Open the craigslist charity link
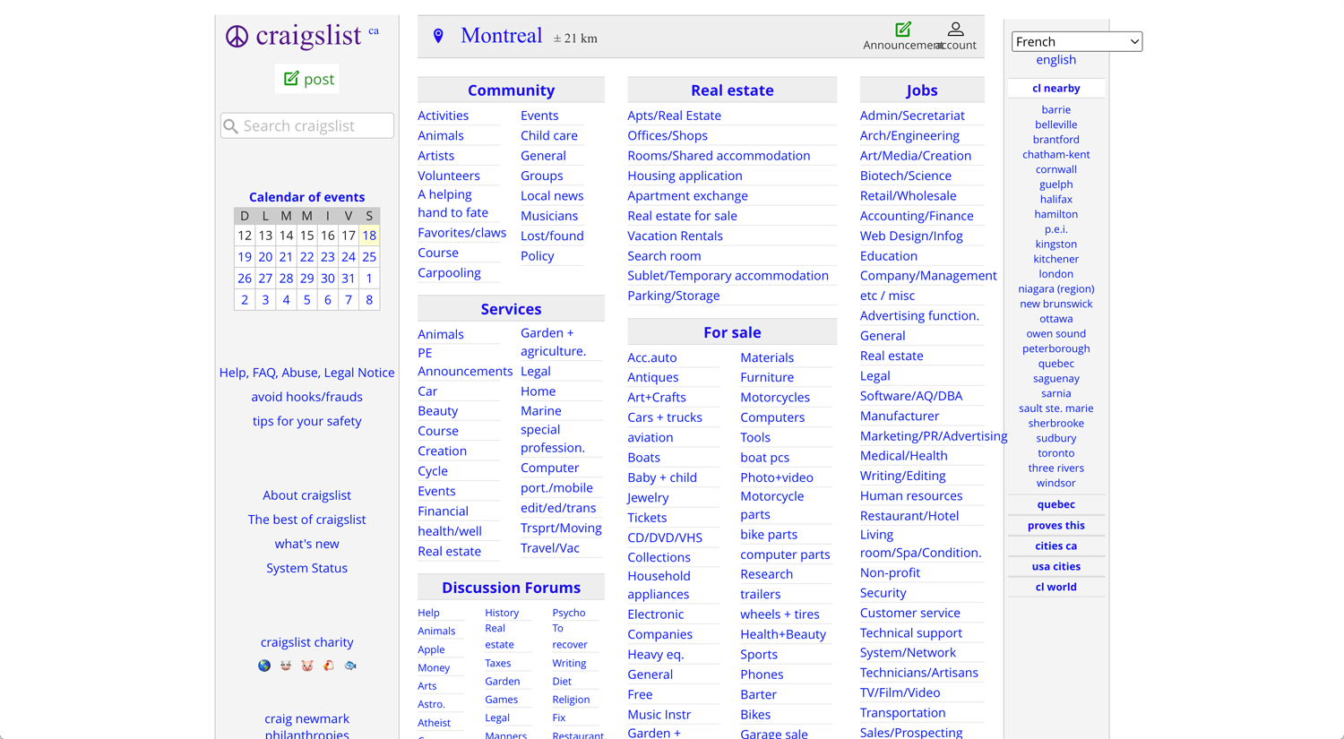The image size is (1344, 739). coord(306,642)
